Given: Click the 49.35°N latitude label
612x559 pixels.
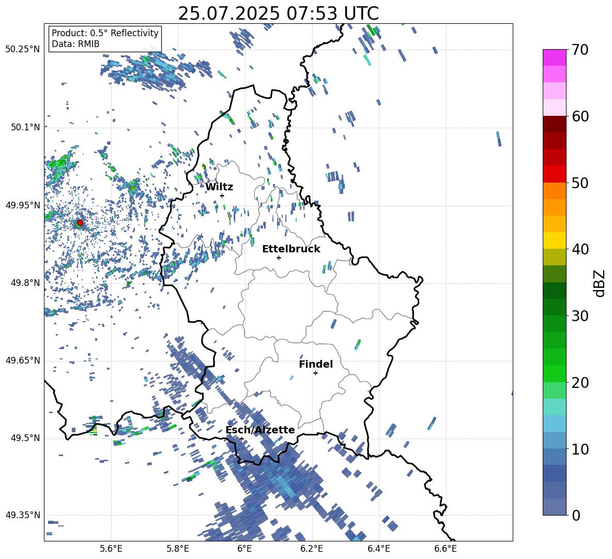Looking at the screenshot, I should pos(23,515).
